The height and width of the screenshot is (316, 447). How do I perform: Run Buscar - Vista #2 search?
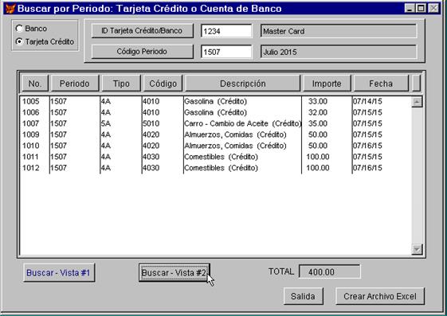click(x=174, y=273)
